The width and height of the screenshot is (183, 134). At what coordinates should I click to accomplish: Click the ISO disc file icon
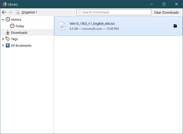tap(62, 26)
